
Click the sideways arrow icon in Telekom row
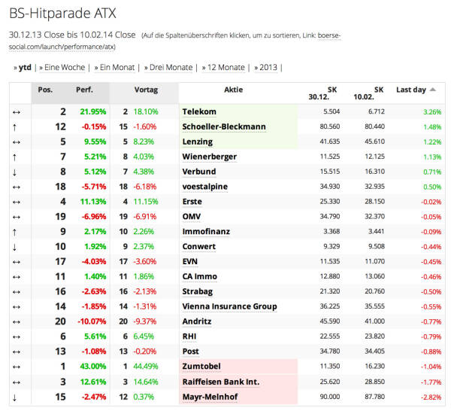(17, 112)
